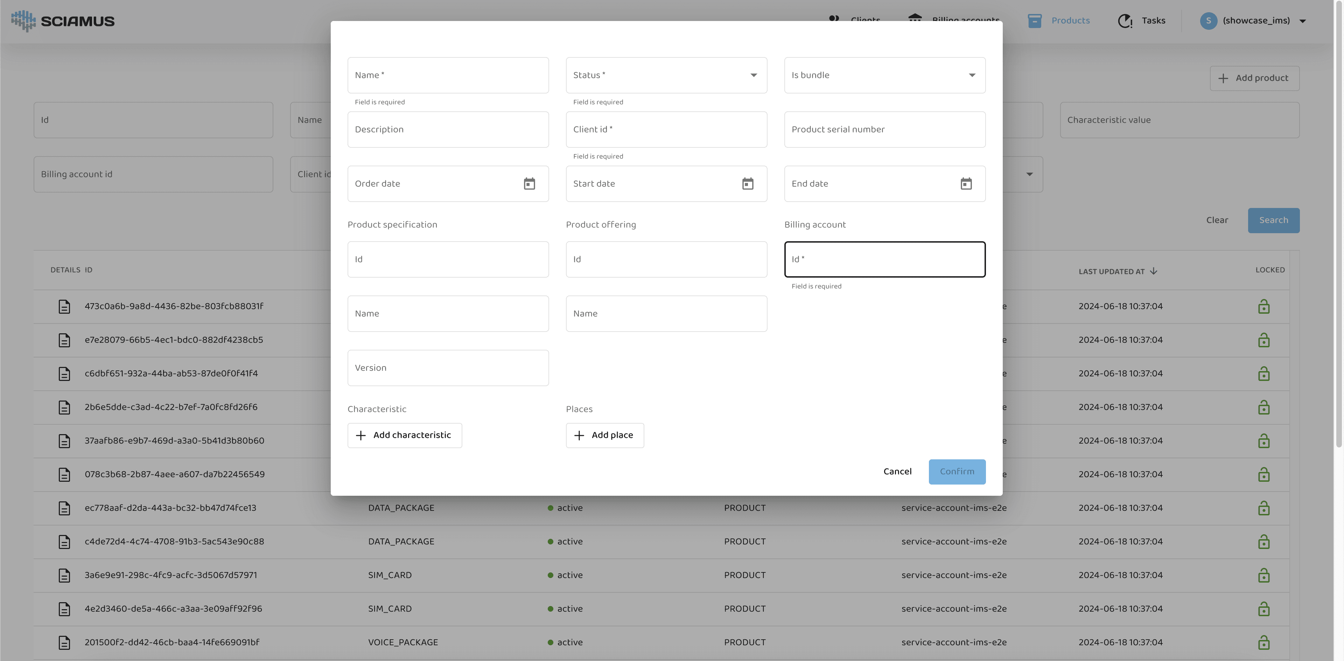Go to the Products tab
Image resolution: width=1344 pixels, height=661 pixels.
1070,21
